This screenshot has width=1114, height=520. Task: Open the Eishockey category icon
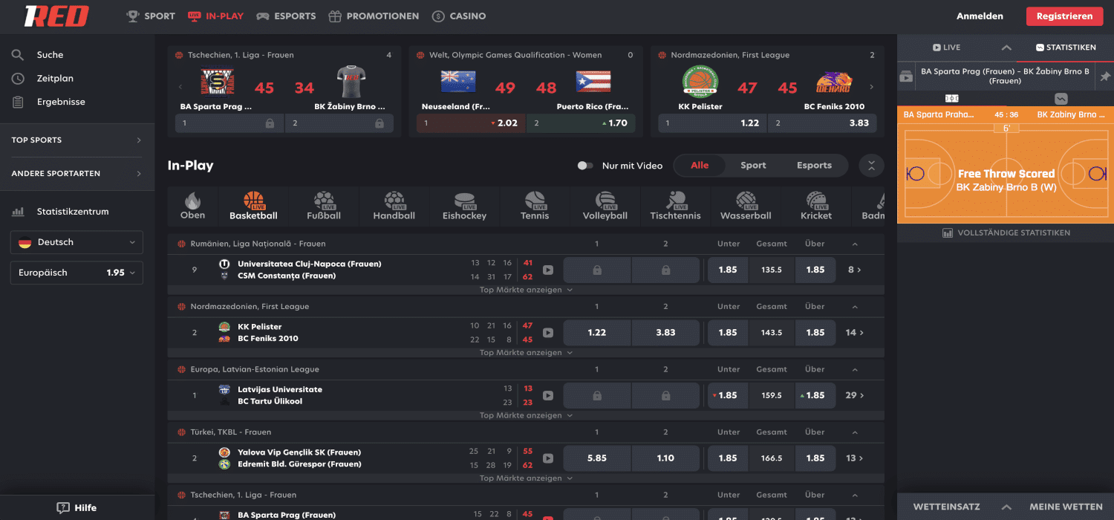point(464,201)
